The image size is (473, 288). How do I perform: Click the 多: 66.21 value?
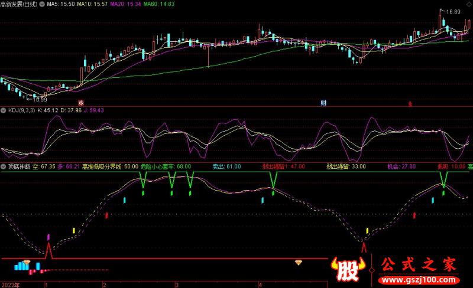[x=69, y=166]
